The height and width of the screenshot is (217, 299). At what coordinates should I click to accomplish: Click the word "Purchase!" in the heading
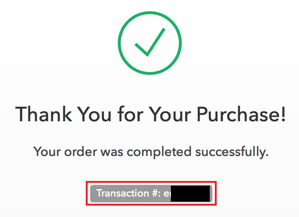(x=241, y=114)
